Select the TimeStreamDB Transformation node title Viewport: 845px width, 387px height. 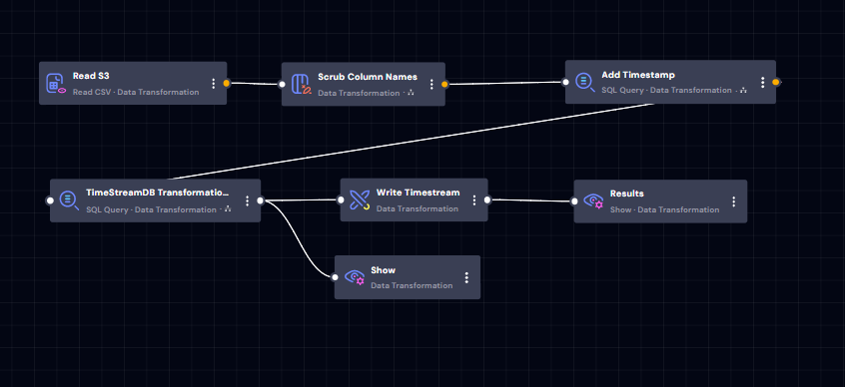pos(158,193)
